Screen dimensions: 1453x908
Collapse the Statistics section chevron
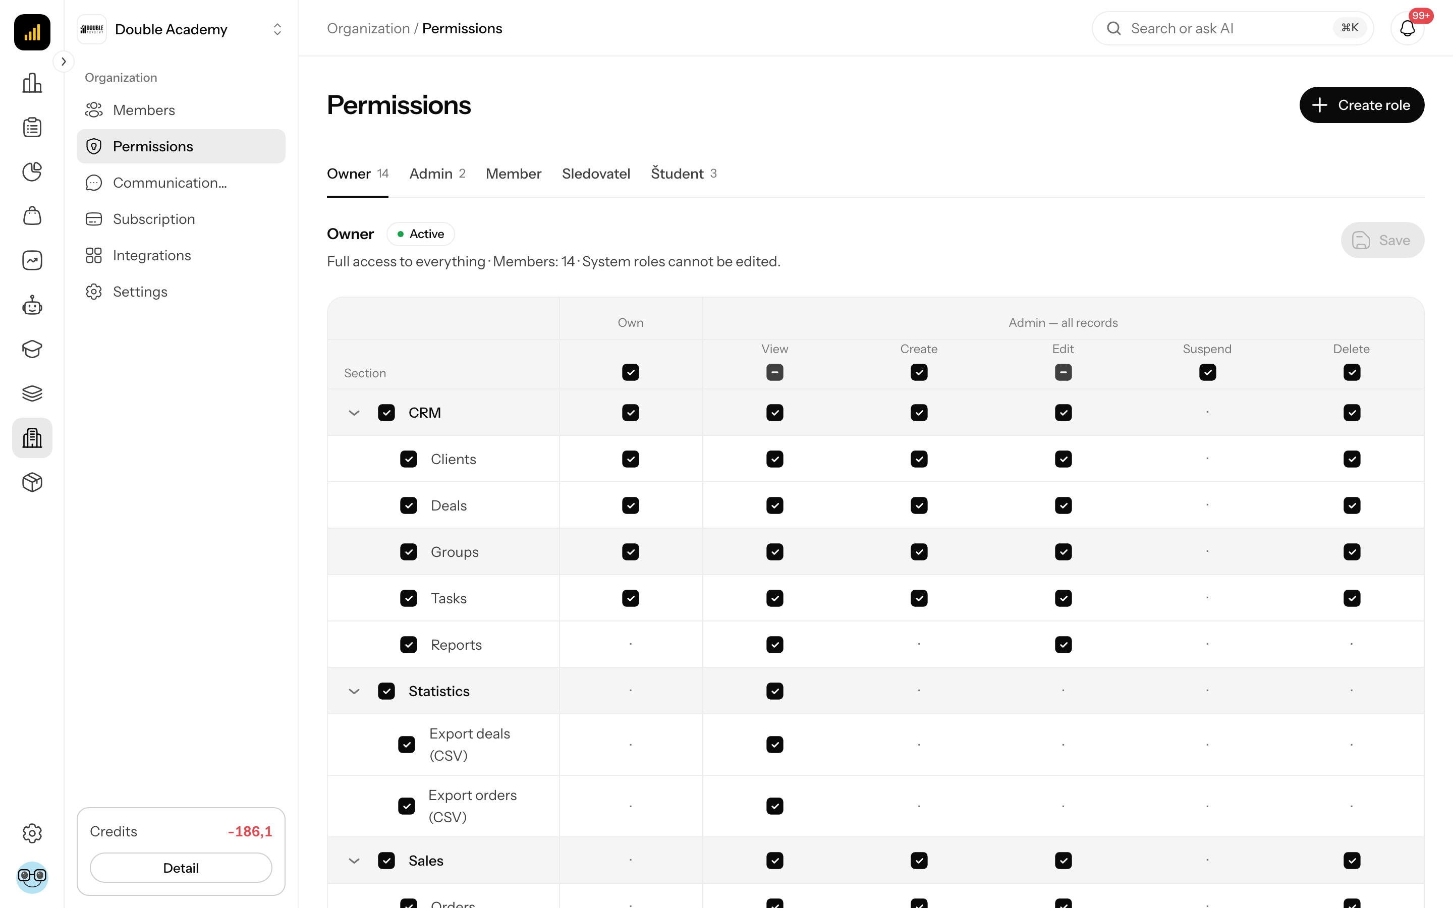point(354,691)
